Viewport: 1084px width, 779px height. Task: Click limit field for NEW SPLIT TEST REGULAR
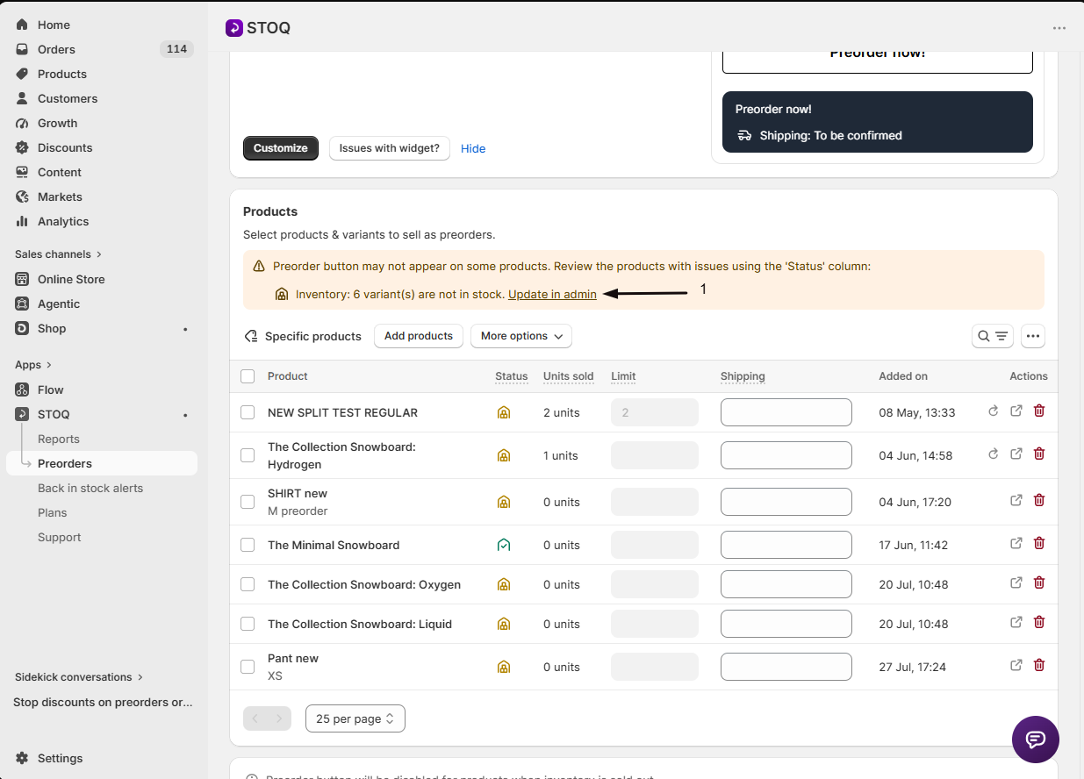coord(655,412)
